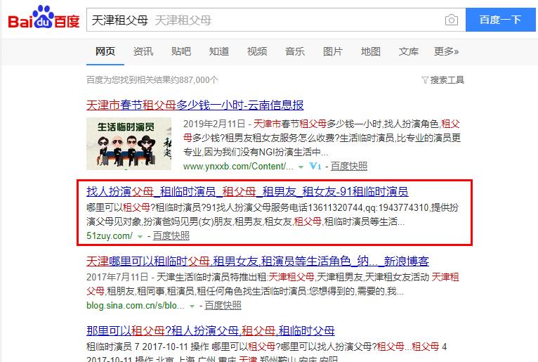
Task: Open the 图片 tab
Action: click(332, 51)
